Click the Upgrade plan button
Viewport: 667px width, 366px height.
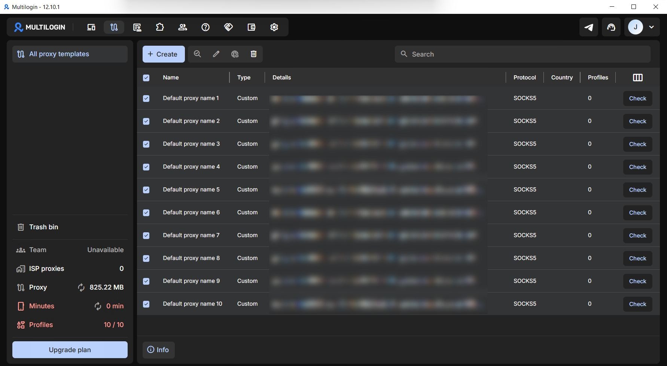click(70, 350)
